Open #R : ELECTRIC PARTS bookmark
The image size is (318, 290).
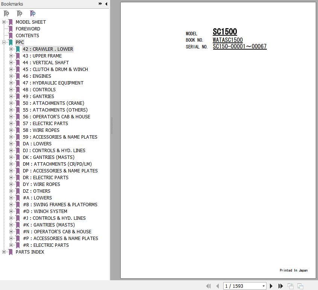pyautogui.click(x=46, y=245)
